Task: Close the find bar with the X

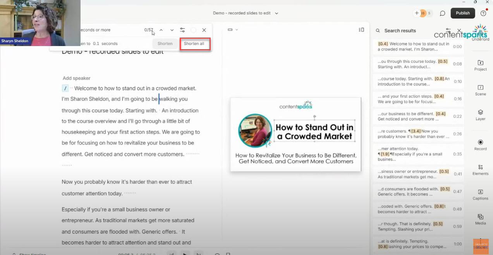Action: pos(204,30)
